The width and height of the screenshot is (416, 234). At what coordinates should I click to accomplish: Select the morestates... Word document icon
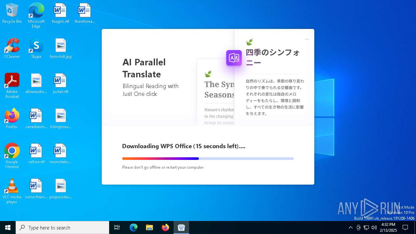click(60, 154)
